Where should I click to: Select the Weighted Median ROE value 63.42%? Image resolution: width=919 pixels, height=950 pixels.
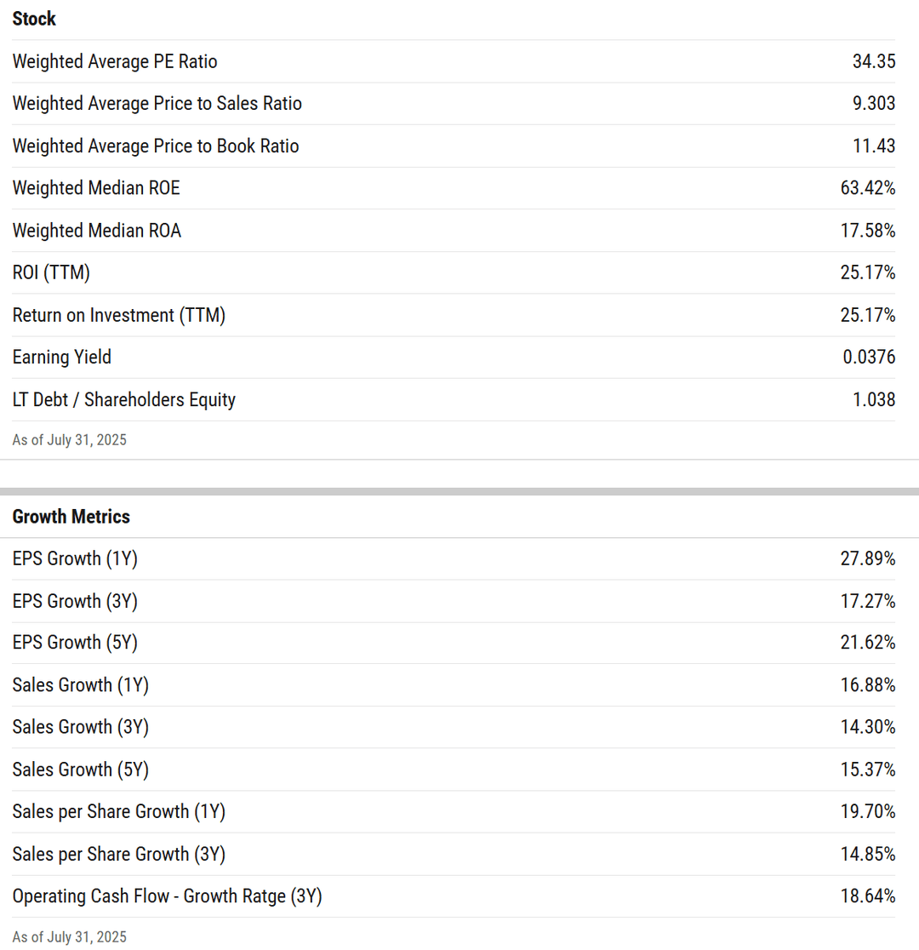click(x=867, y=188)
